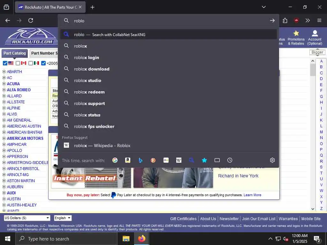This screenshot has width=327, height=245.
Task: Search open tabs using the tab icon
Action: click(x=217, y=160)
